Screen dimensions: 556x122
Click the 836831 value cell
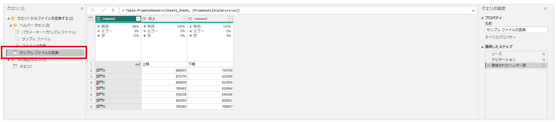coord(210,100)
